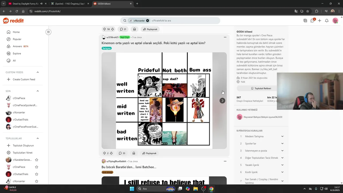Open the notifications bell

(327, 21)
